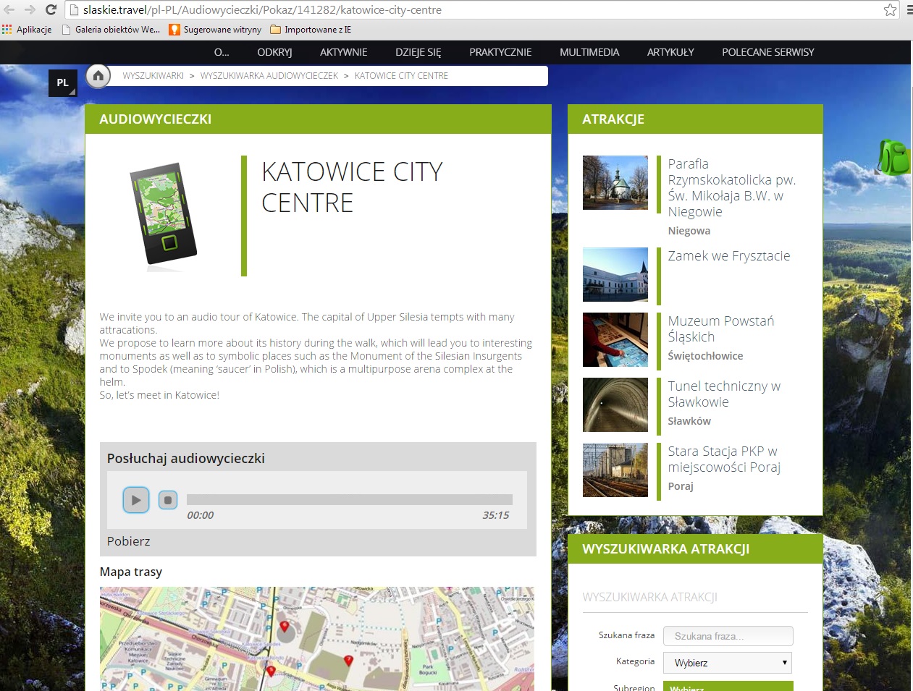Open Muzeum Powstań Śląskich thumbnail

tap(615, 340)
